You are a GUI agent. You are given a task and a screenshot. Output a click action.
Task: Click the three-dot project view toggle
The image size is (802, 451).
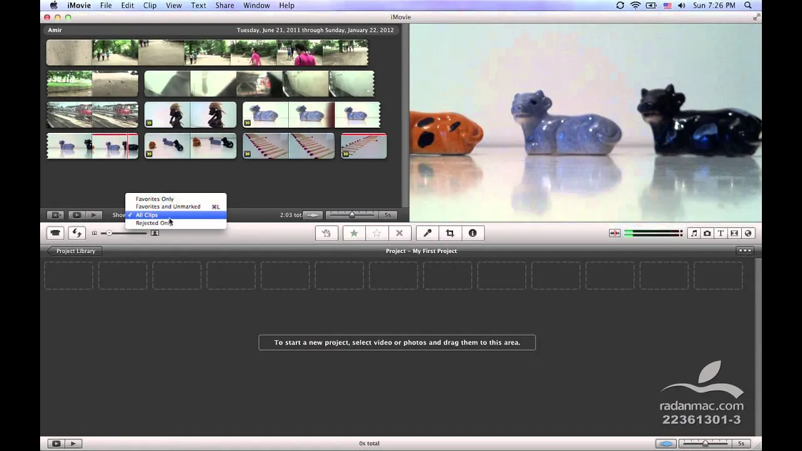coord(745,251)
